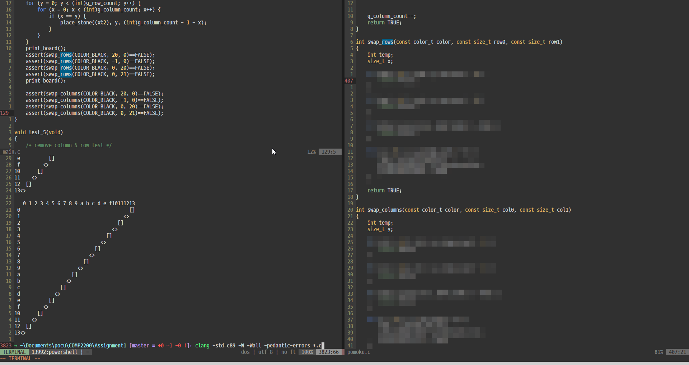Click the 3823:66 terminal position indicator
This screenshot has width=689, height=365.
(x=329, y=352)
